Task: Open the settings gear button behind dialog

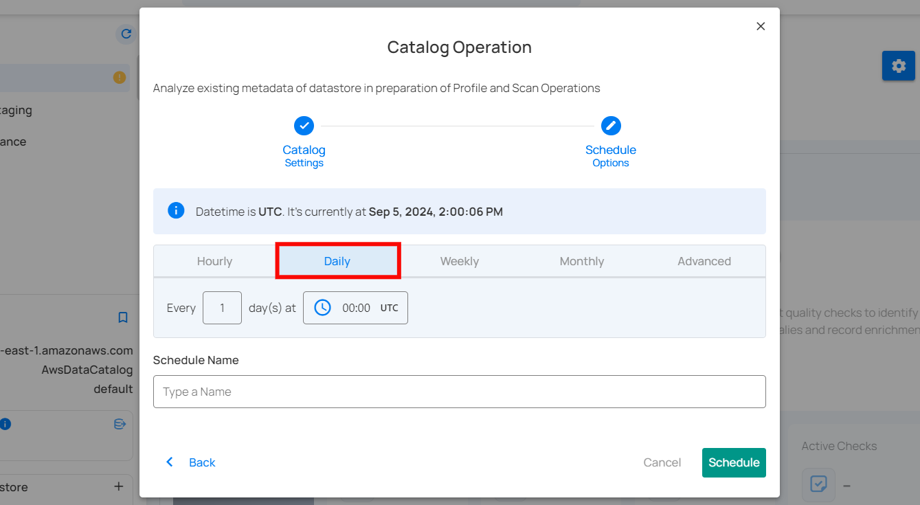Action: click(x=898, y=66)
